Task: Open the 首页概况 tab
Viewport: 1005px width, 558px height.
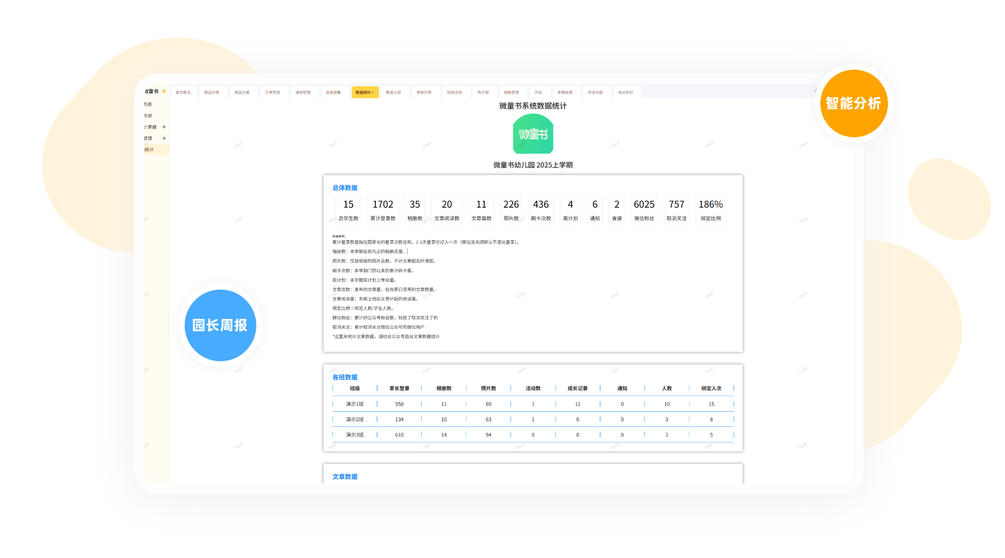Action: (183, 92)
